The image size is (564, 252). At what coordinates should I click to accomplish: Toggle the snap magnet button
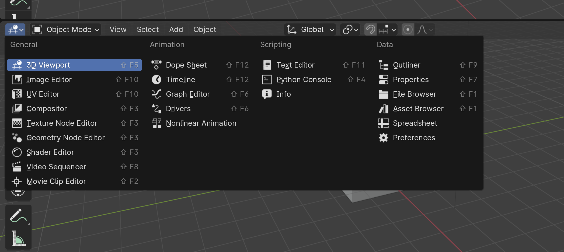pos(370,29)
